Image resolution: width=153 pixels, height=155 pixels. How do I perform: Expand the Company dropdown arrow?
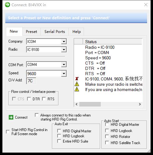tap(64, 42)
